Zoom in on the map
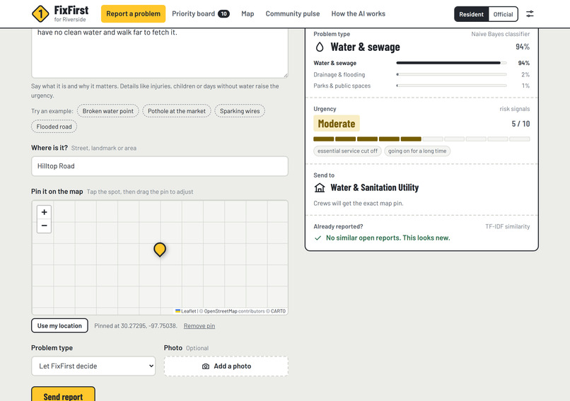This screenshot has height=401, width=570. [x=44, y=212]
